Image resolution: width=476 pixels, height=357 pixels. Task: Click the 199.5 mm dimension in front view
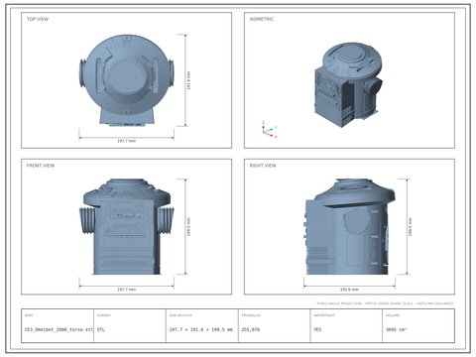point(188,227)
